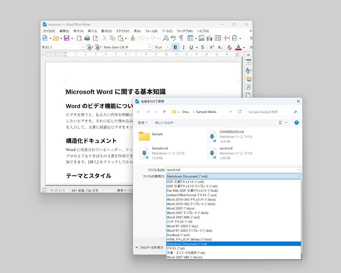Select the Clone Formatting paintbrush tool
The height and width of the screenshot is (273, 341).
tap(133, 38)
